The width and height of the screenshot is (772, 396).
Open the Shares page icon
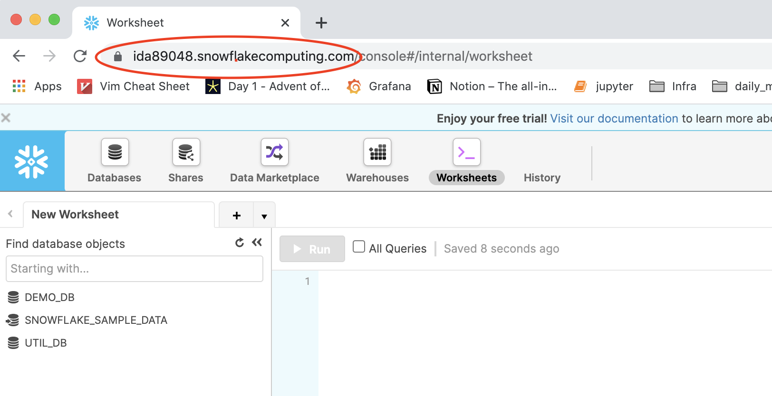tap(186, 152)
